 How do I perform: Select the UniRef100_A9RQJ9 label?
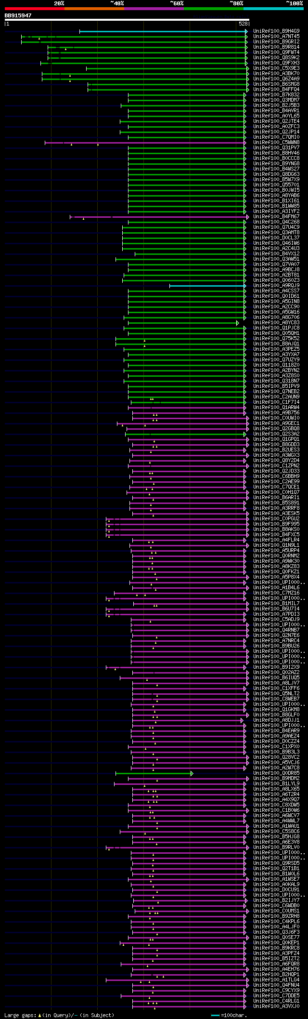click(x=276, y=286)
